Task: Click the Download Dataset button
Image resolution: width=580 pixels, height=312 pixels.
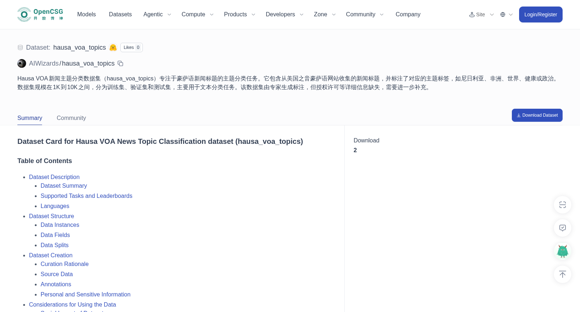Action: 537,115
